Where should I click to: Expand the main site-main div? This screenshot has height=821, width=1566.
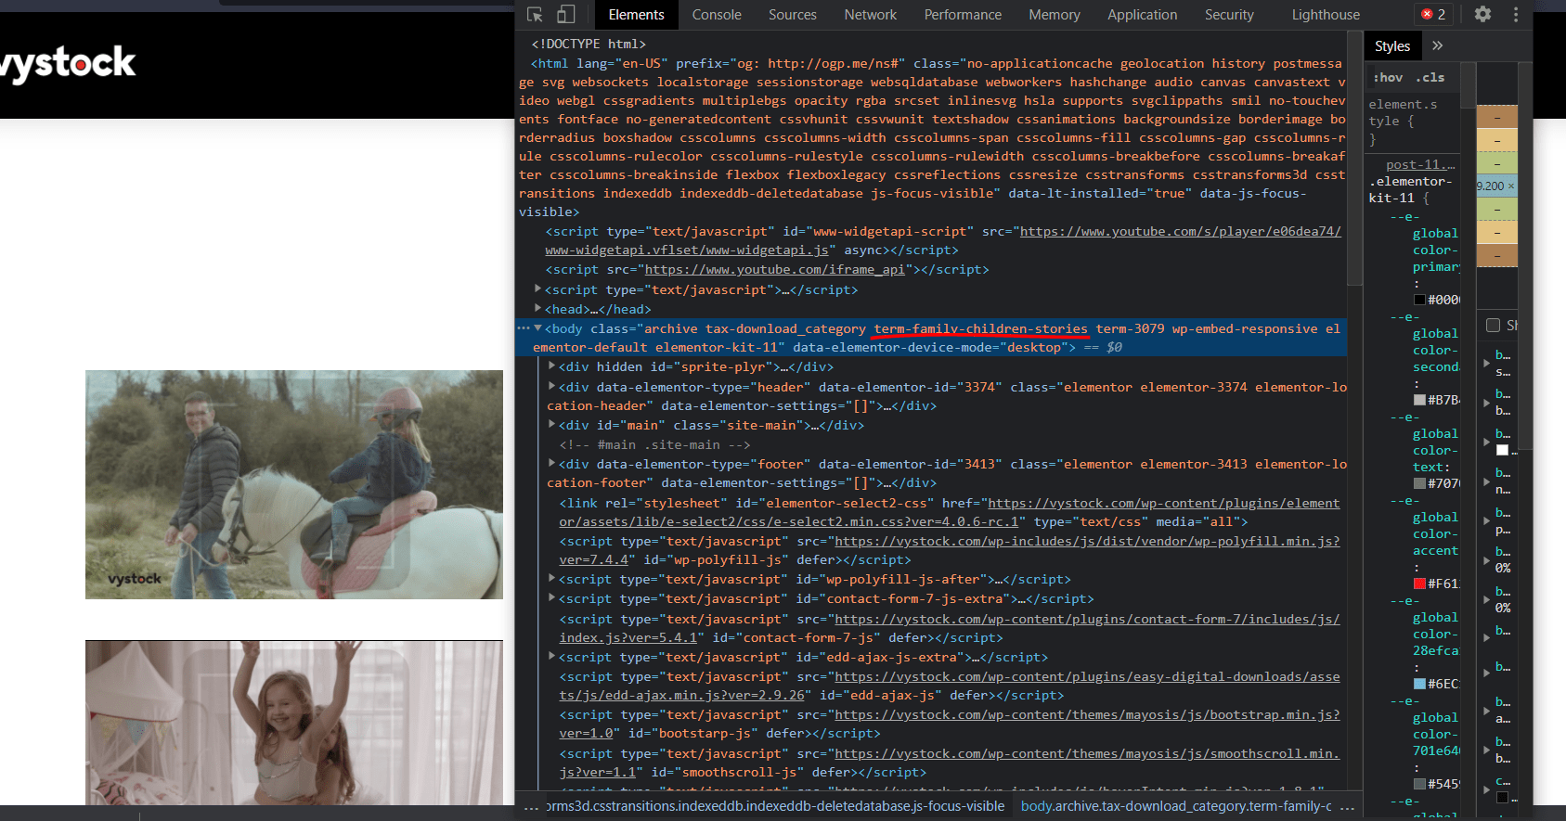click(551, 424)
